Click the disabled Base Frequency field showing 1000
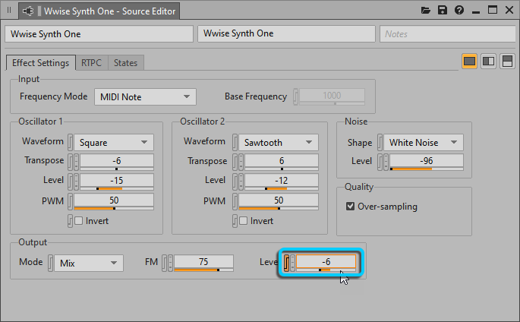This screenshot has height=322, width=520. click(x=332, y=97)
